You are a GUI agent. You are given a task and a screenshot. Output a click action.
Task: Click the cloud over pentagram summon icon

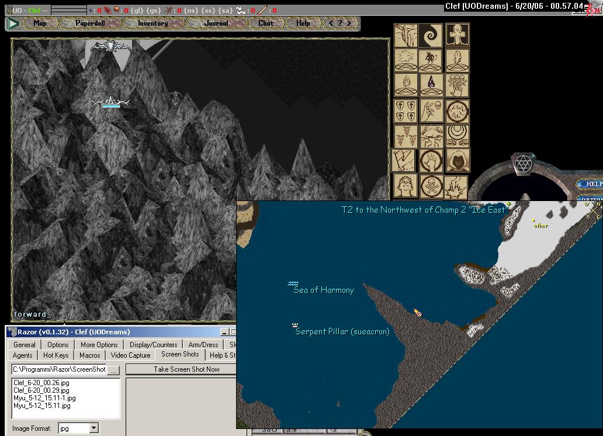click(x=406, y=60)
